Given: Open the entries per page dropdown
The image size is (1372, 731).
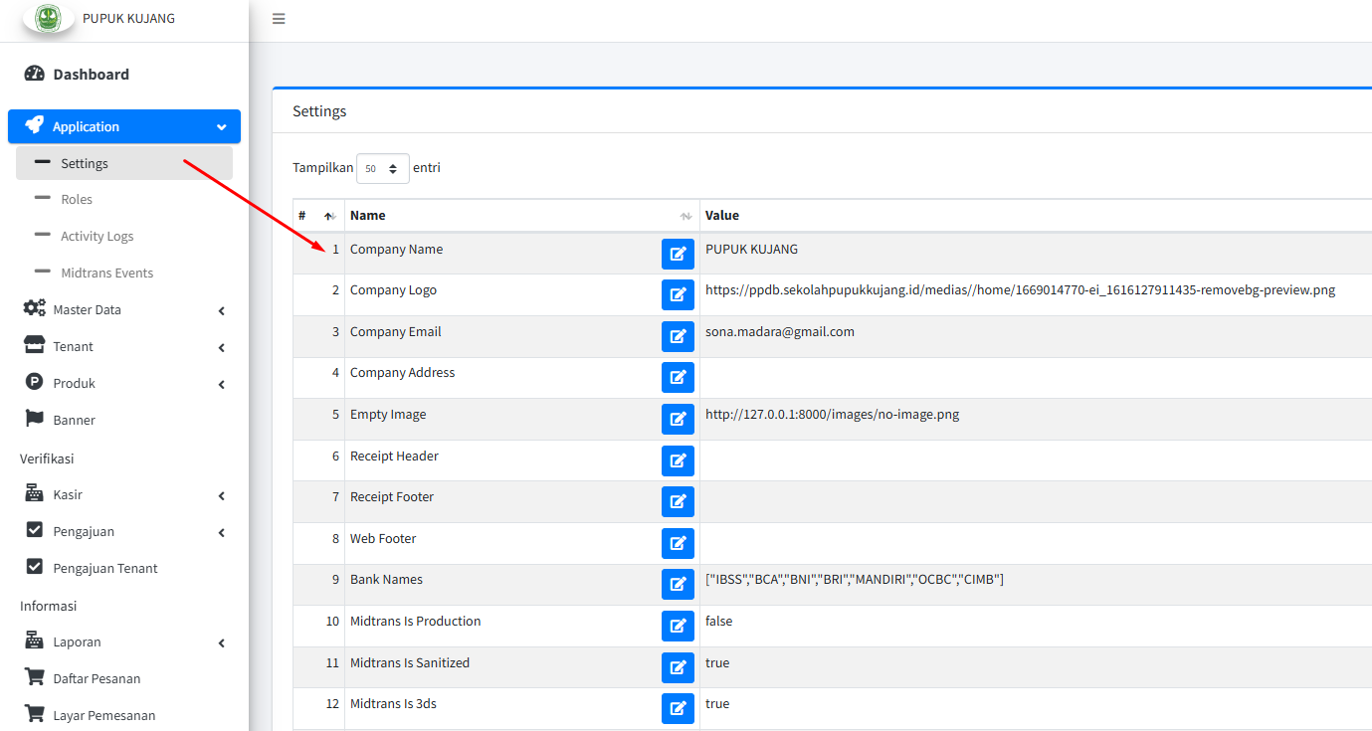Looking at the screenshot, I should (382, 169).
